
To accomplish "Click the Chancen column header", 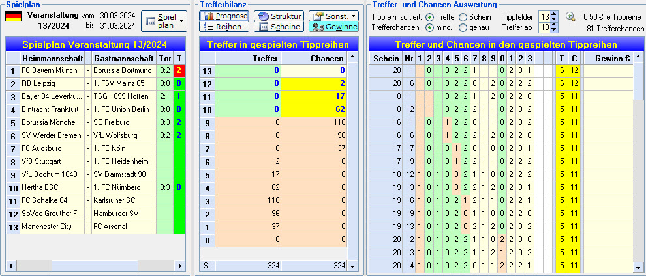I will coord(314,58).
